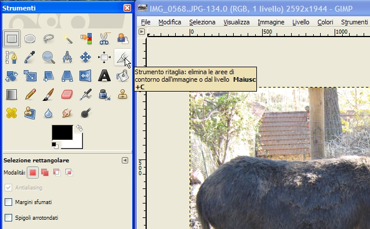This screenshot has height=229, width=370.
Task: Set selection mode to Intersect
Action: pos(69,172)
